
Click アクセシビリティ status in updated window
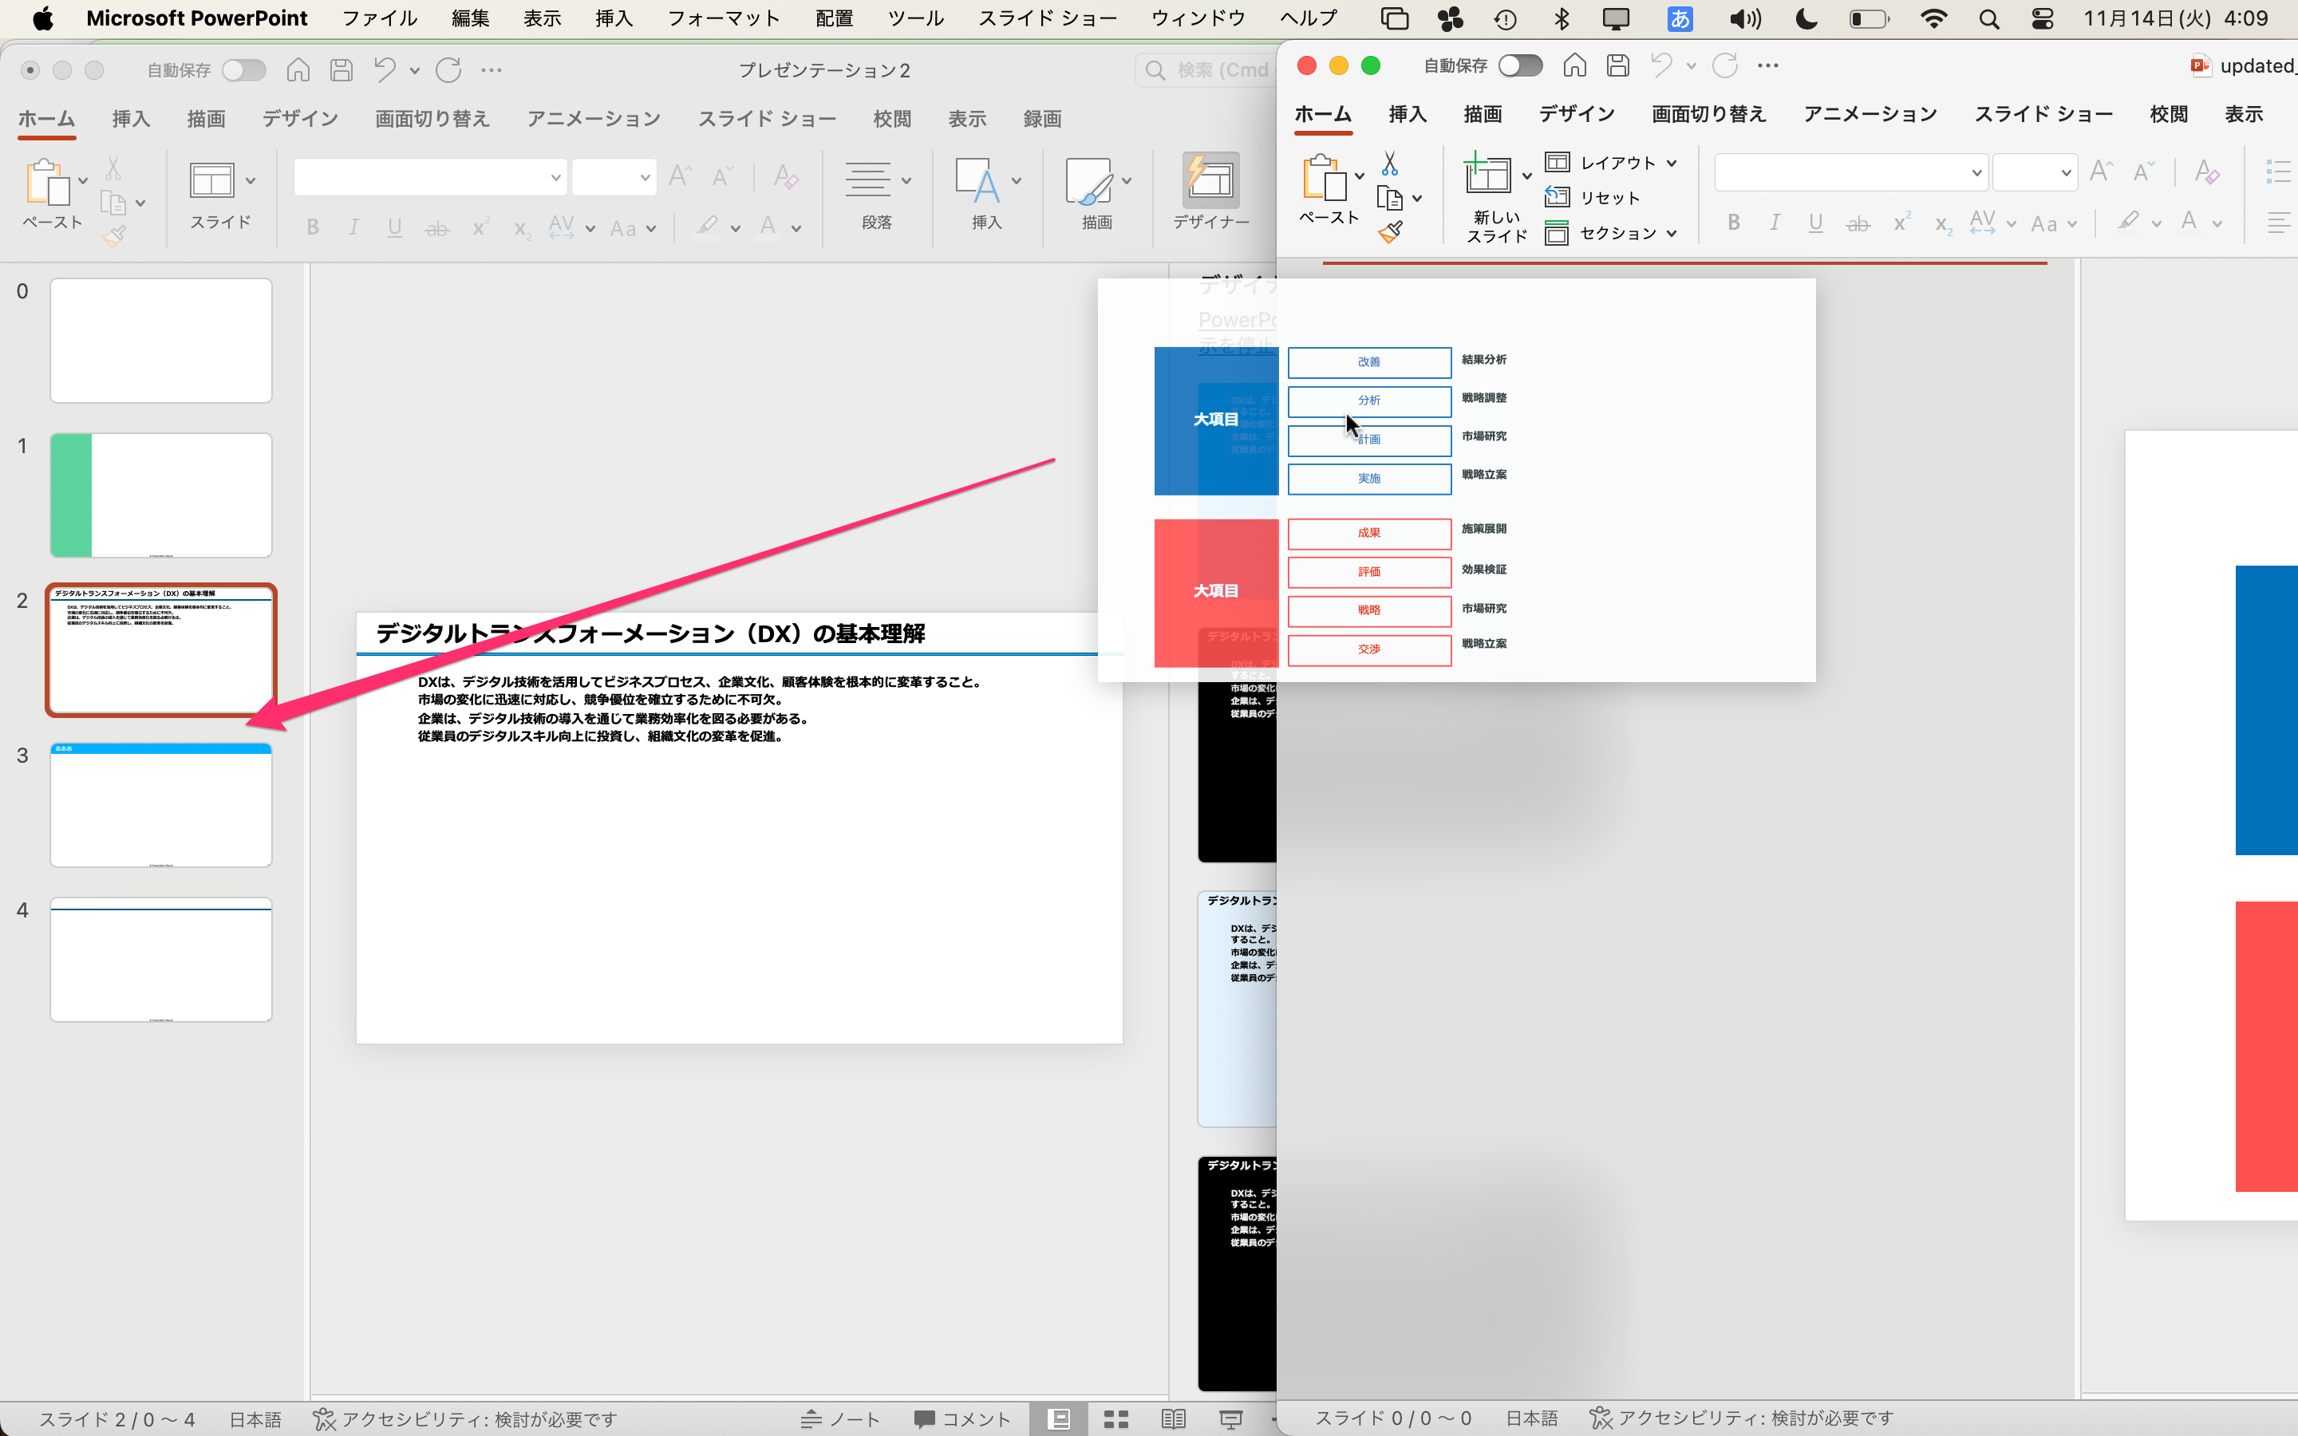(x=1742, y=1418)
